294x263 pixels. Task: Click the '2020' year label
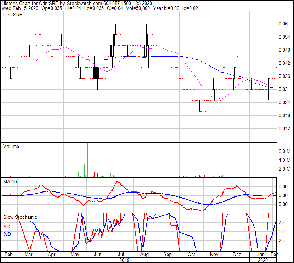coord(263,260)
